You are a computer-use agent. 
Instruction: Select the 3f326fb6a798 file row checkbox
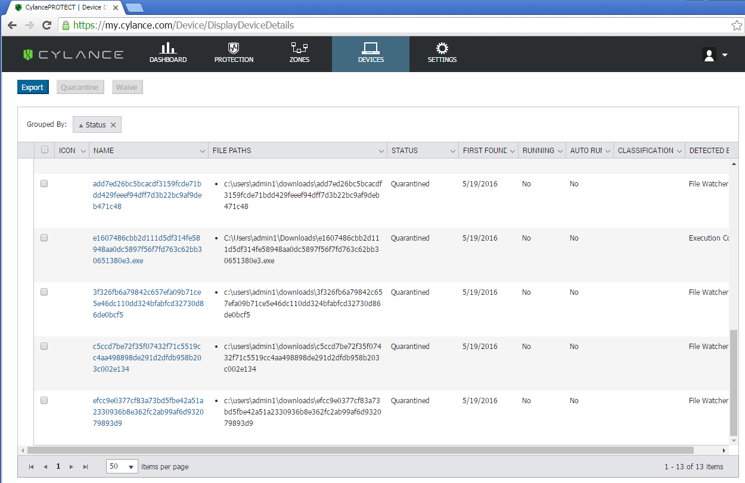pos(44,292)
